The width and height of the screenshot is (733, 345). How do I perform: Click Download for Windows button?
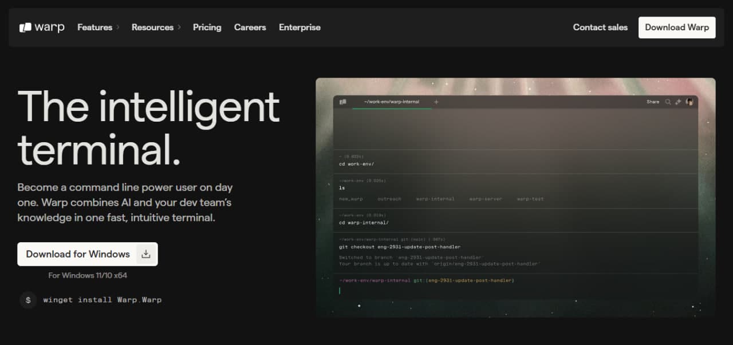click(x=88, y=254)
